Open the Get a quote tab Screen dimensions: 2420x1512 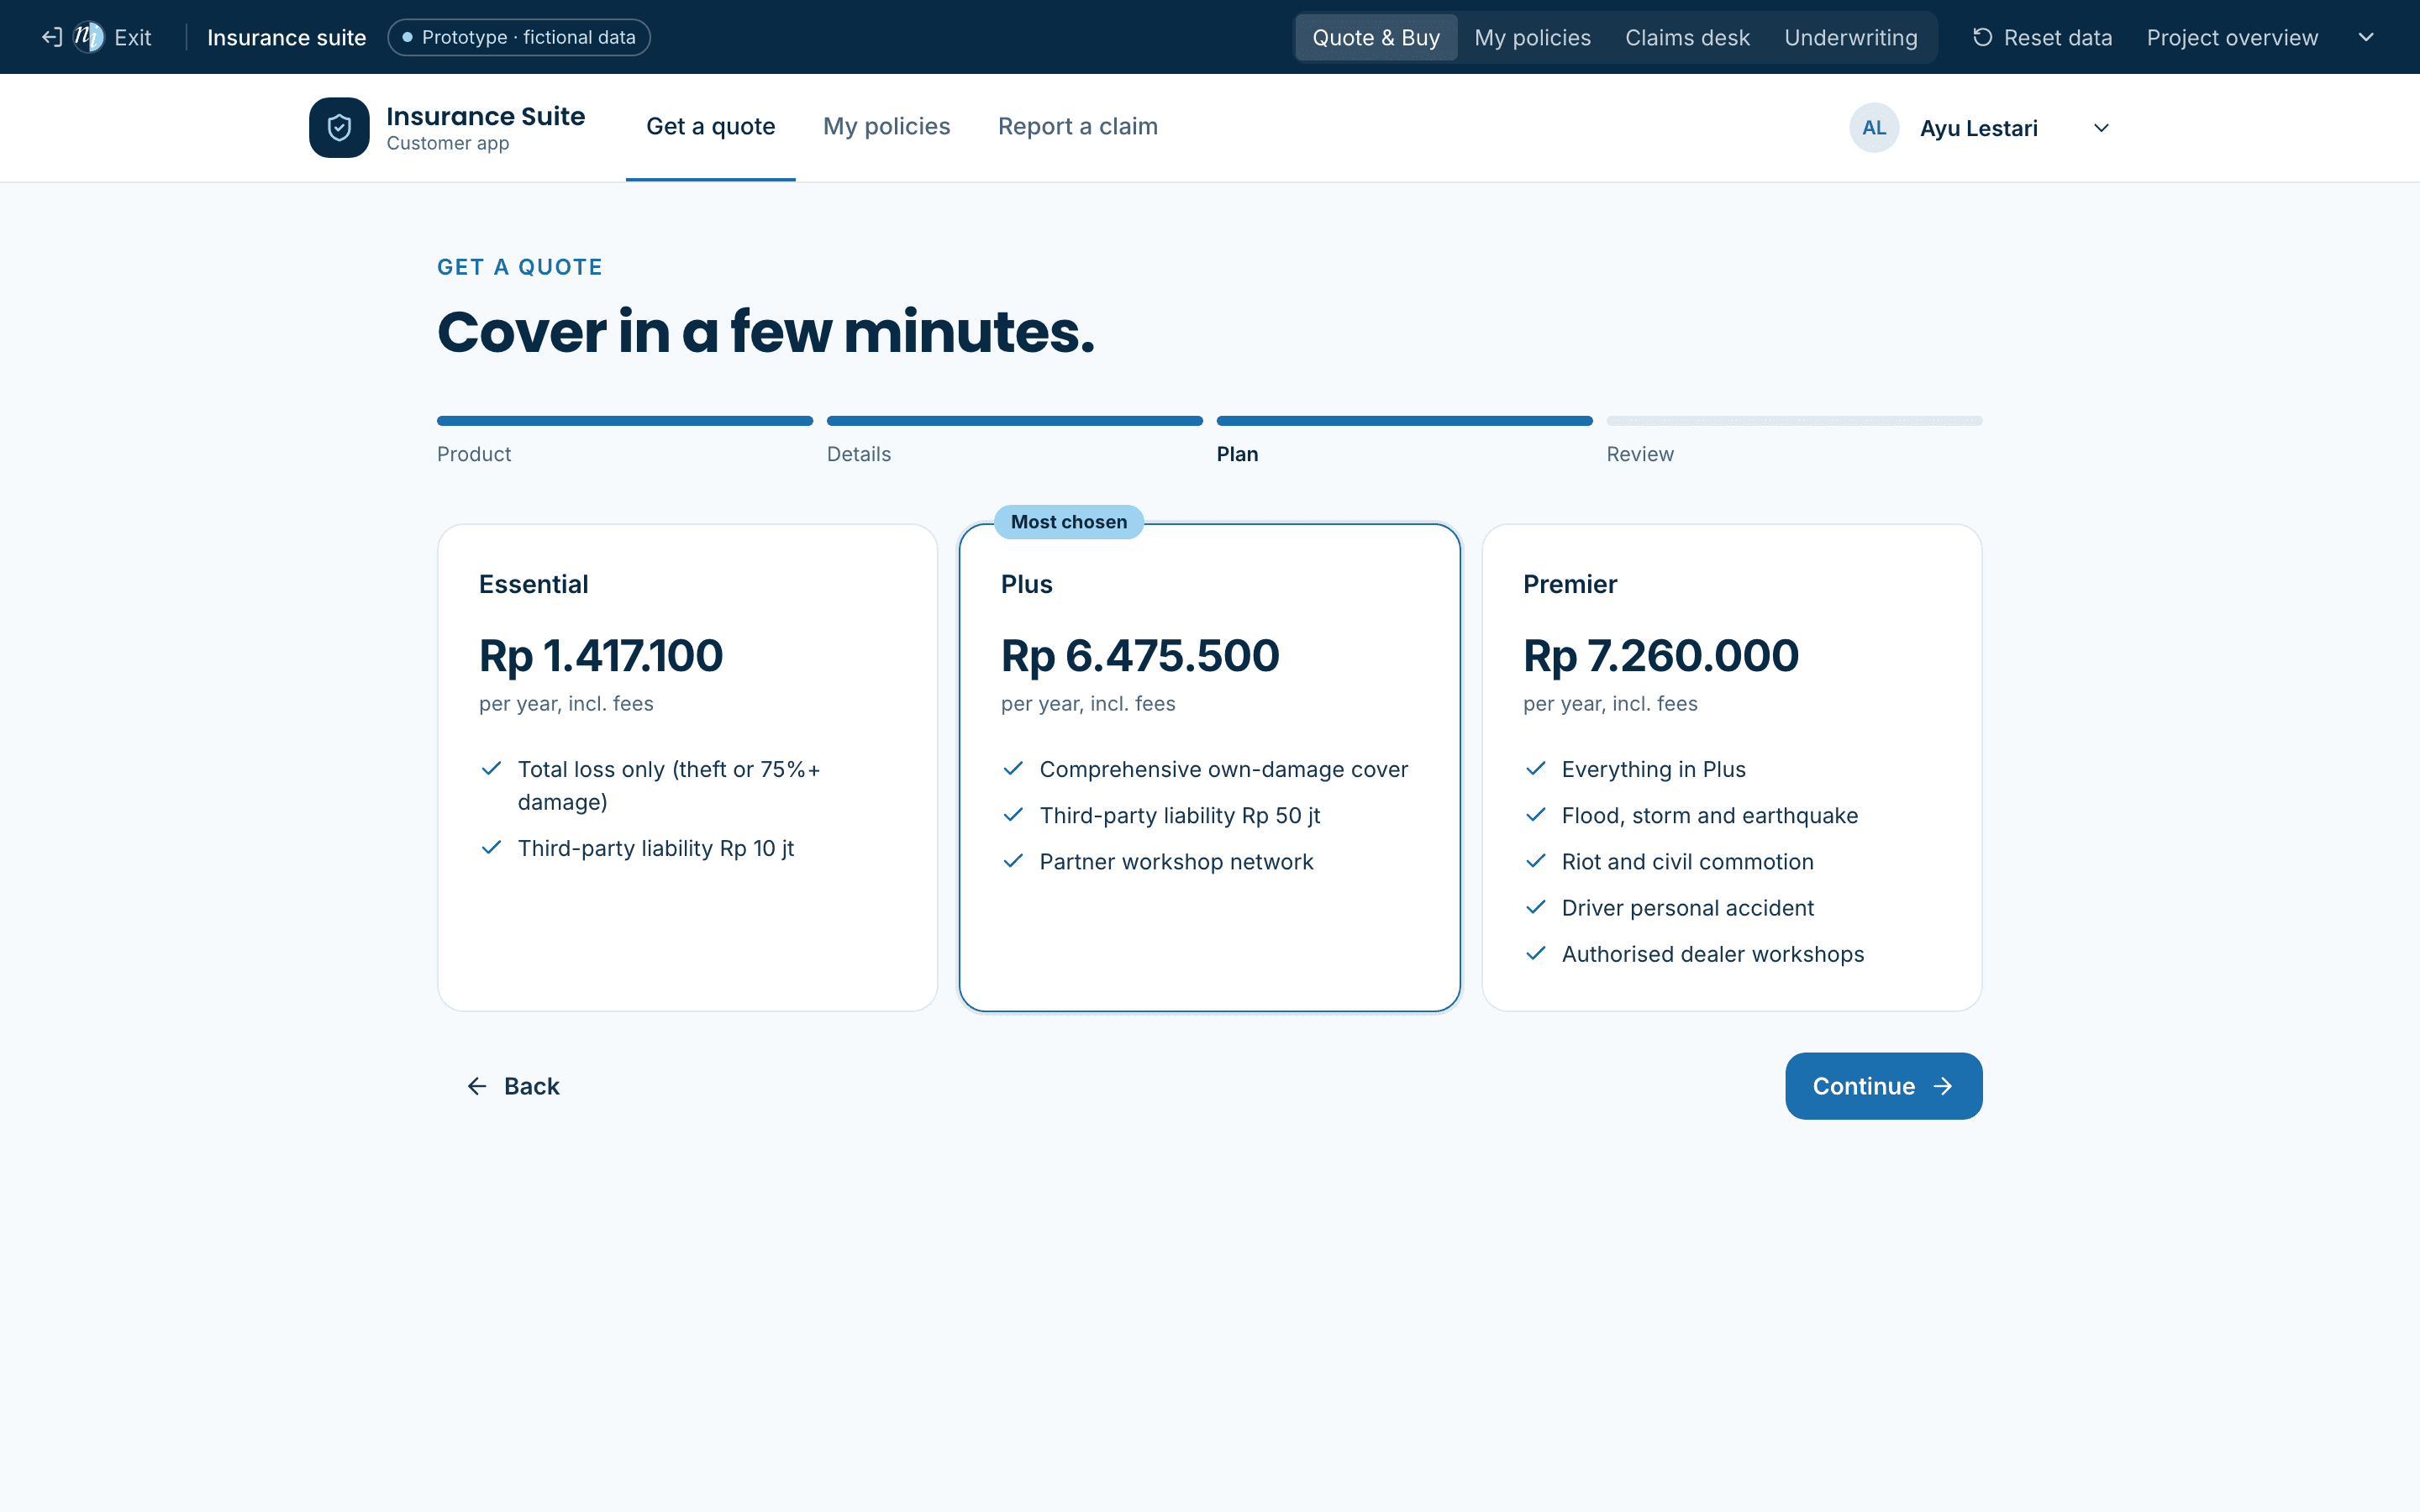(x=711, y=127)
